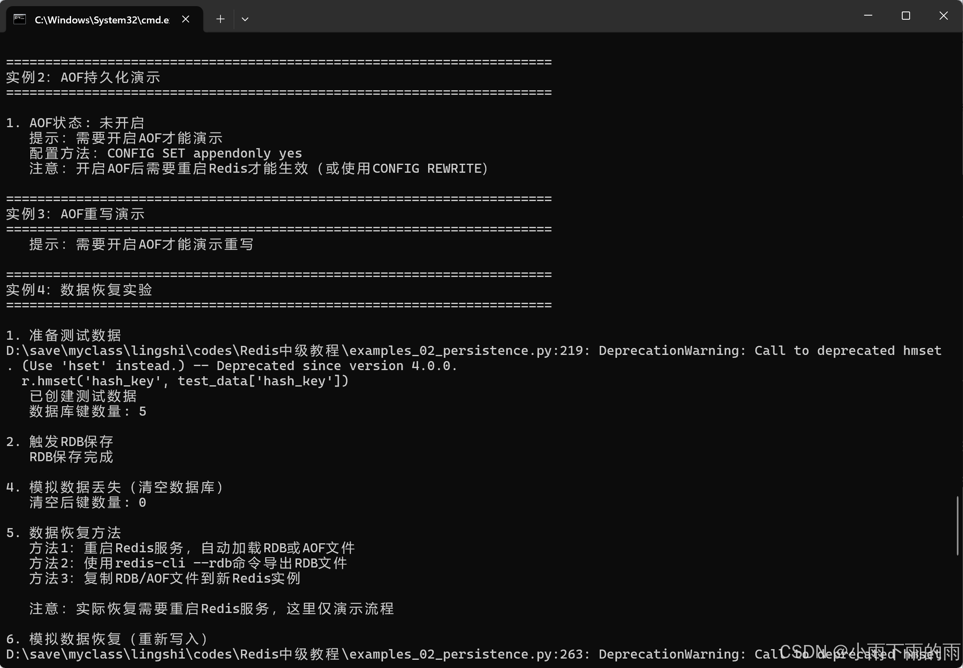Click the vertical scrollbar thumb
Image resolution: width=963 pixels, height=668 pixels.
[957, 525]
